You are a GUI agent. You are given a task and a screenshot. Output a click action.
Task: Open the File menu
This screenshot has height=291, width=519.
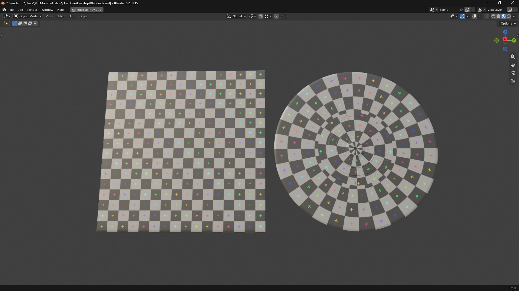click(11, 10)
